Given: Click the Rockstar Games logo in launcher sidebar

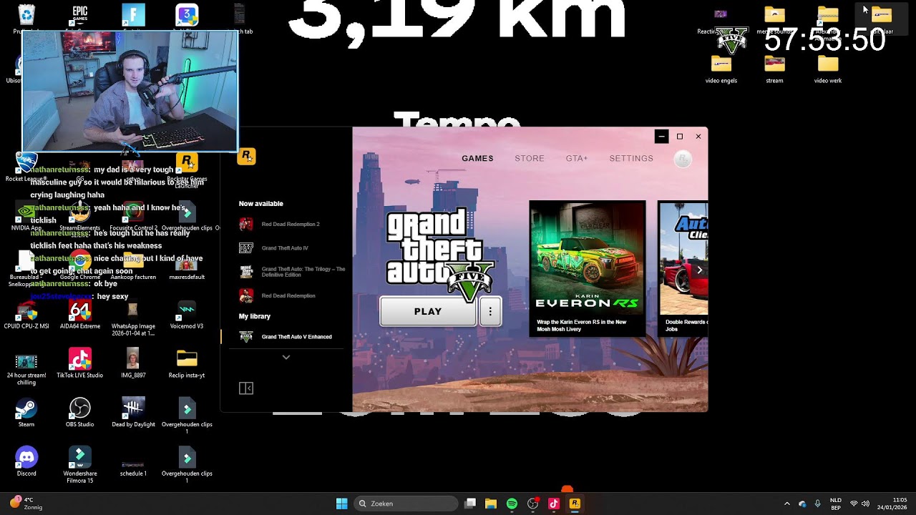Looking at the screenshot, I should pyautogui.click(x=246, y=156).
